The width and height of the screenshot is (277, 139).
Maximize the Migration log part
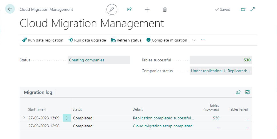247,92
